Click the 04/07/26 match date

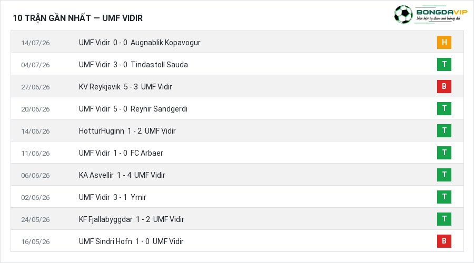tap(35, 65)
